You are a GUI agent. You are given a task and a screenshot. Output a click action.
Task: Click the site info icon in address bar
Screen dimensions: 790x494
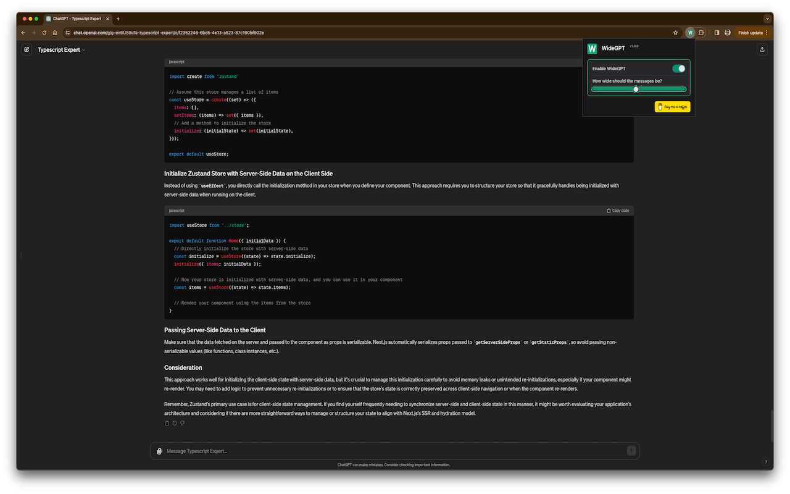(68, 33)
